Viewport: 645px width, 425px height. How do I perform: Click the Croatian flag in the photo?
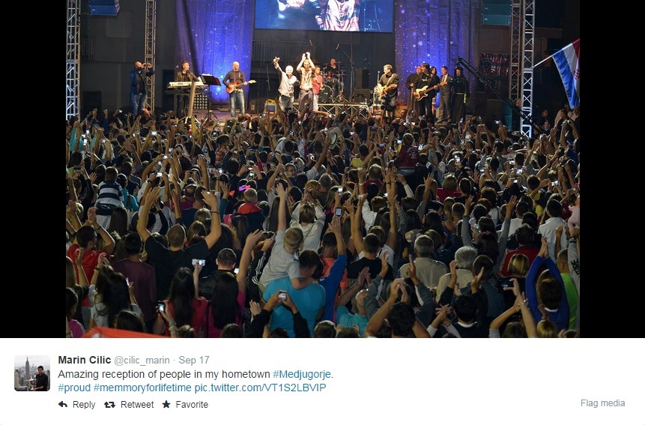[566, 74]
